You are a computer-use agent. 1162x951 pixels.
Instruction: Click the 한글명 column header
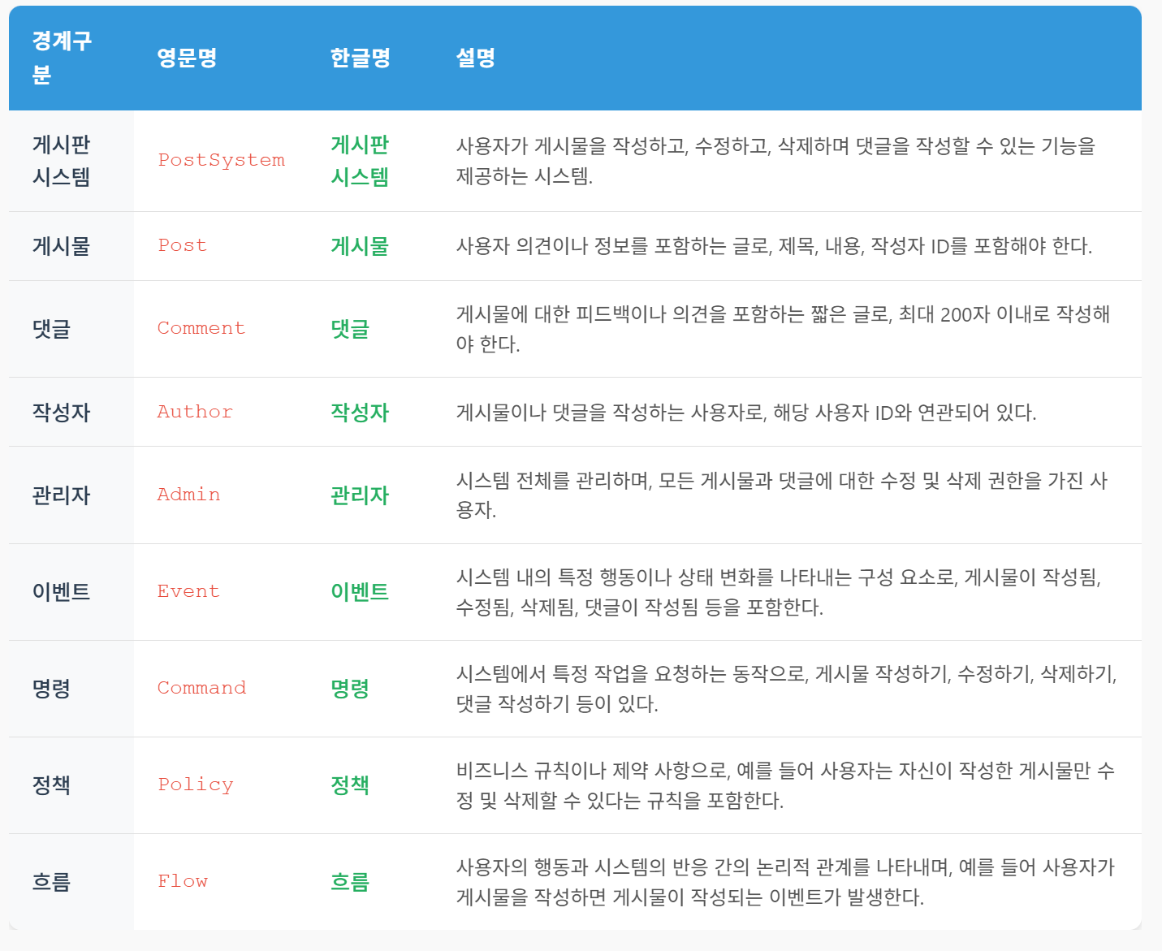tap(361, 58)
